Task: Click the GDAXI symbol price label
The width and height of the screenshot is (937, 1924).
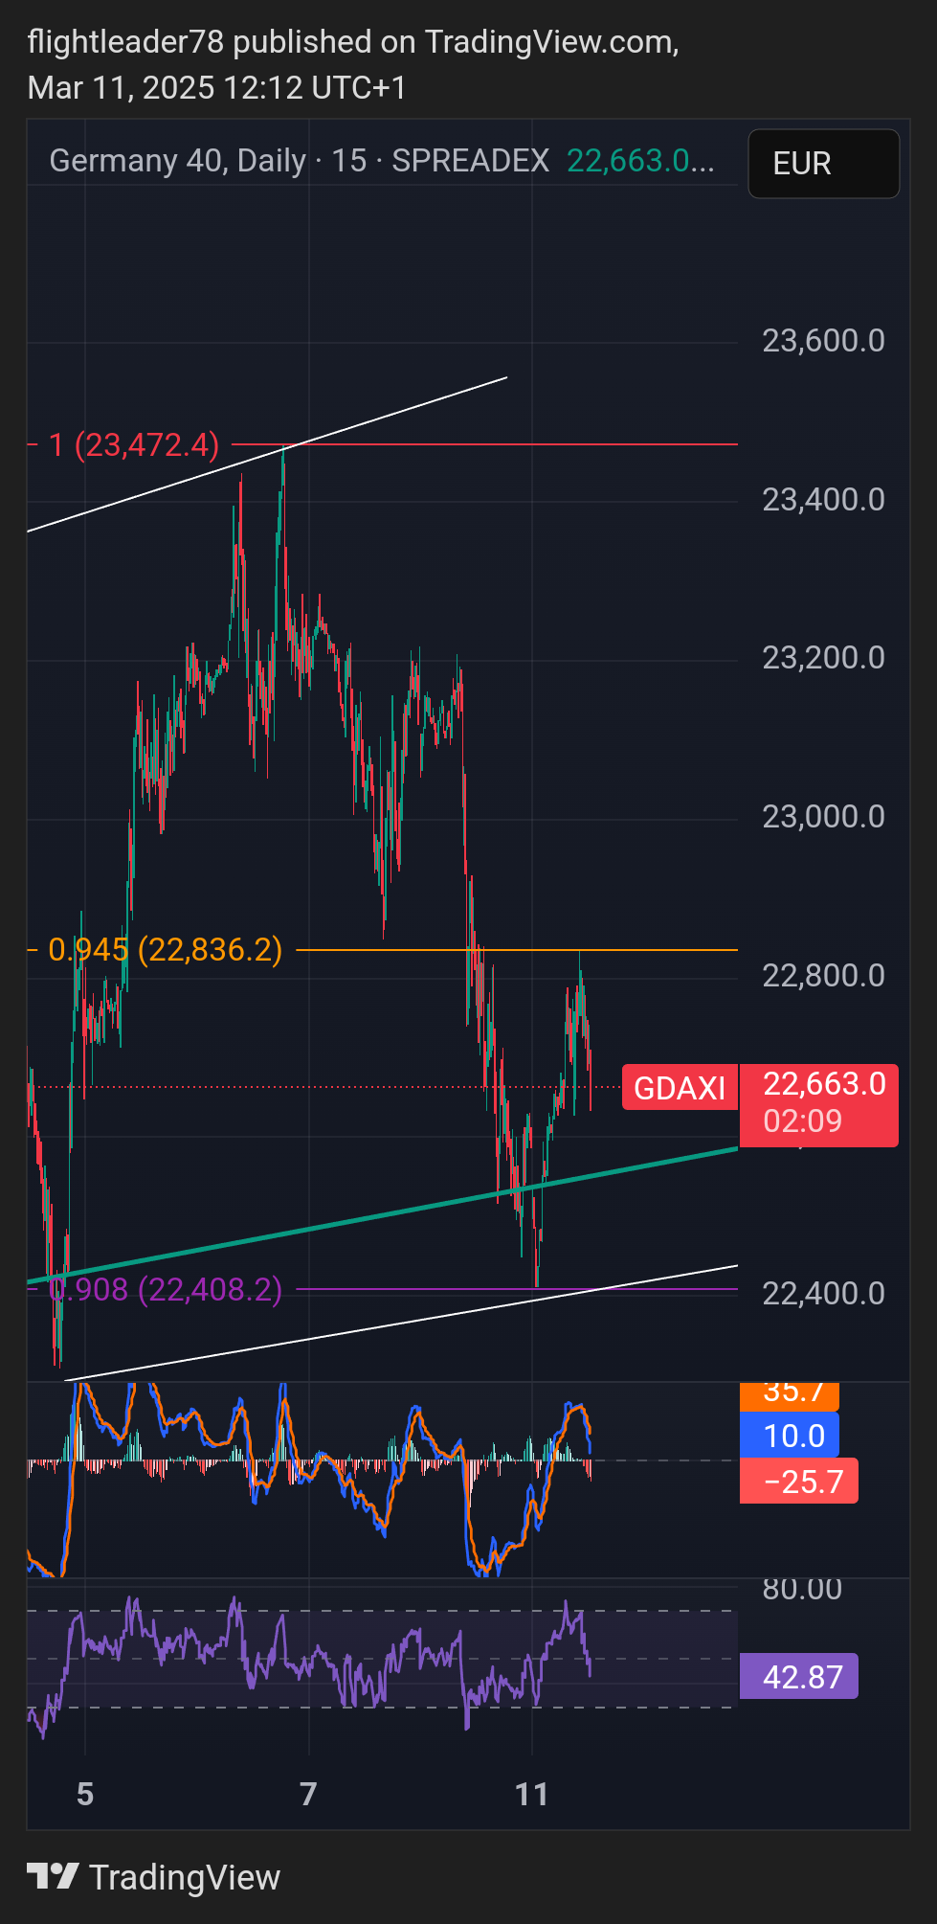Action: 680,1088
